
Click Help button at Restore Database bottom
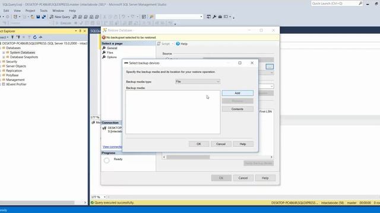(265, 178)
